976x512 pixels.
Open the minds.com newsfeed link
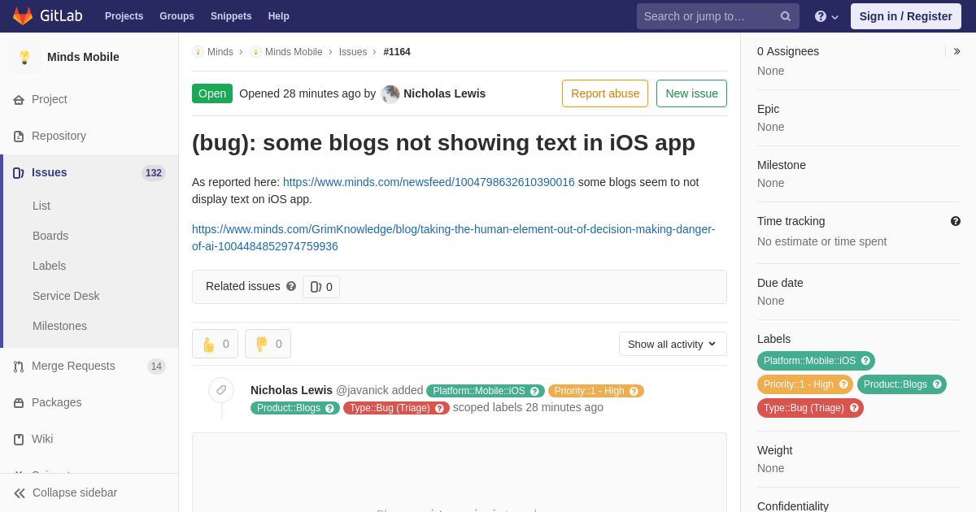pyautogui.click(x=429, y=182)
